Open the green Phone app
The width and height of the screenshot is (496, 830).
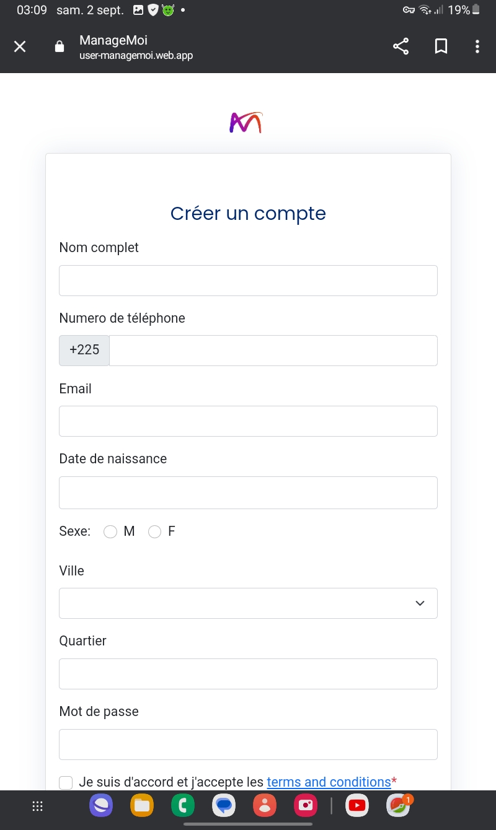pyautogui.click(x=183, y=806)
